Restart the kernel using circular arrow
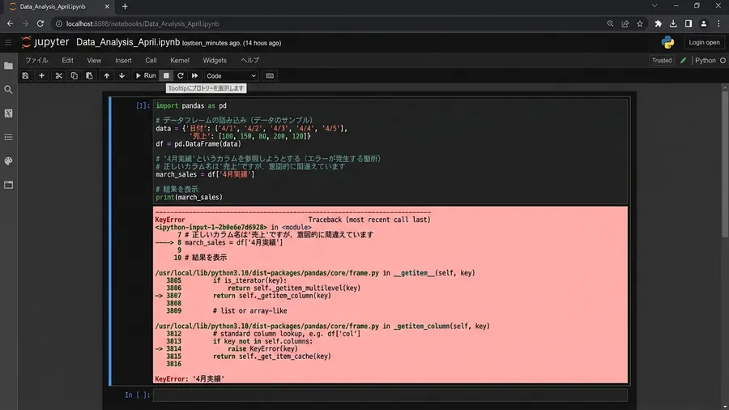729x410 pixels. [x=181, y=76]
